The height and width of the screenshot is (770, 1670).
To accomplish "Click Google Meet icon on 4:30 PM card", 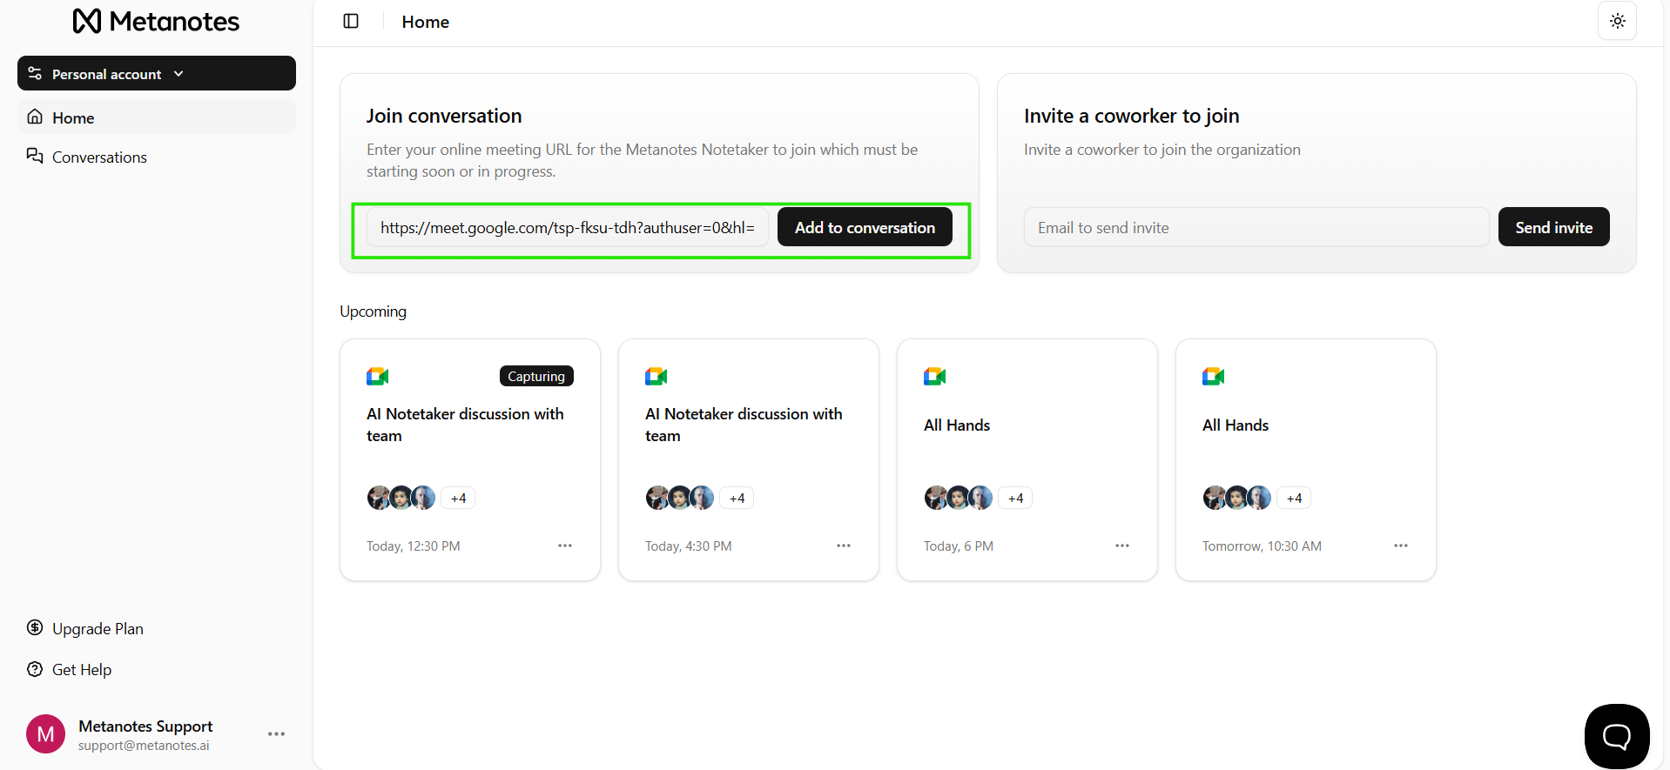I will pos(656,376).
